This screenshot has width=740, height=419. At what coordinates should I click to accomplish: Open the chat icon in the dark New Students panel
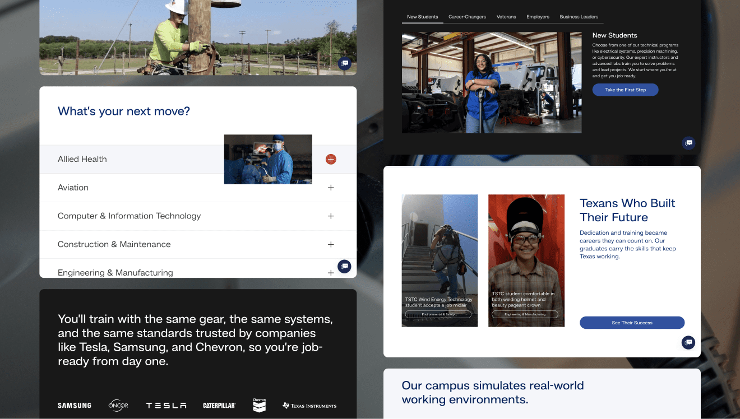pos(688,143)
